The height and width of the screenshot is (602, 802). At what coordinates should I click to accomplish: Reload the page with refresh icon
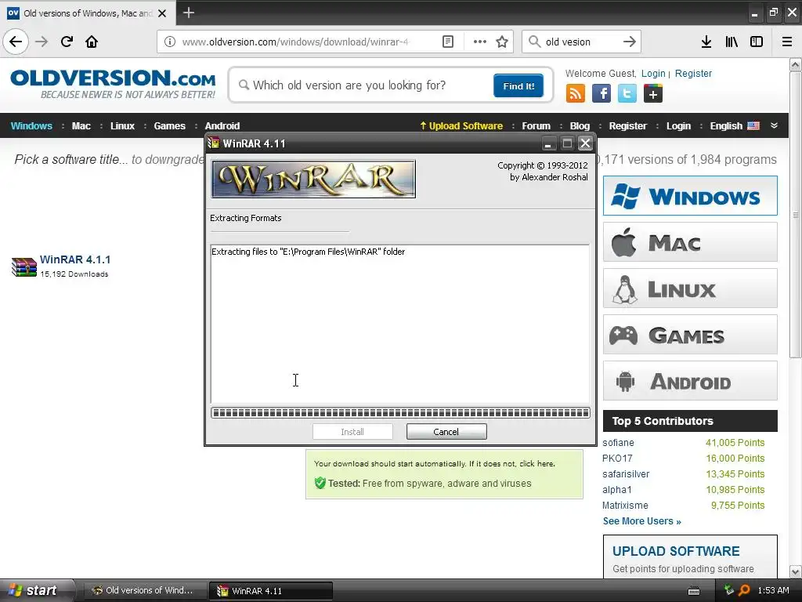(x=67, y=42)
